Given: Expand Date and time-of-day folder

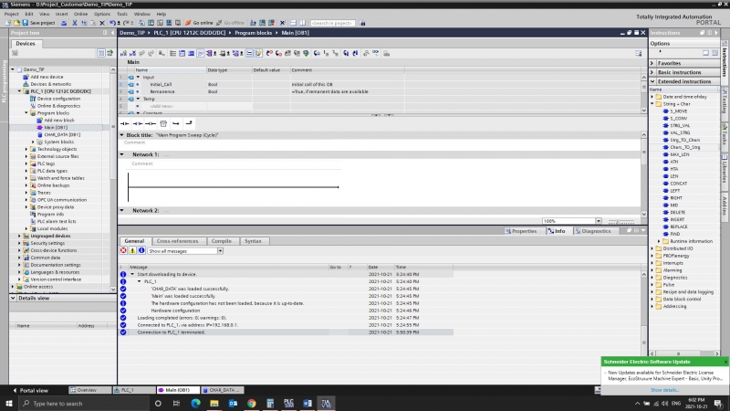Looking at the screenshot, I should tap(652, 97).
